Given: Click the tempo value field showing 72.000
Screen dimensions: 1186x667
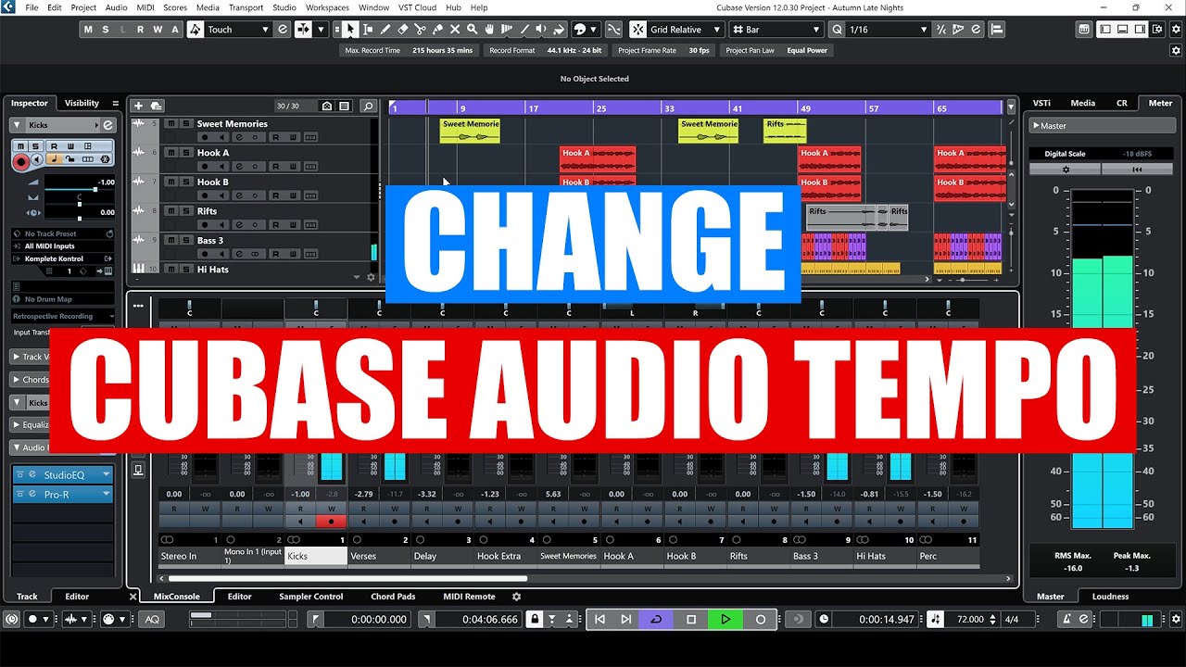Looking at the screenshot, I should pos(969,619).
